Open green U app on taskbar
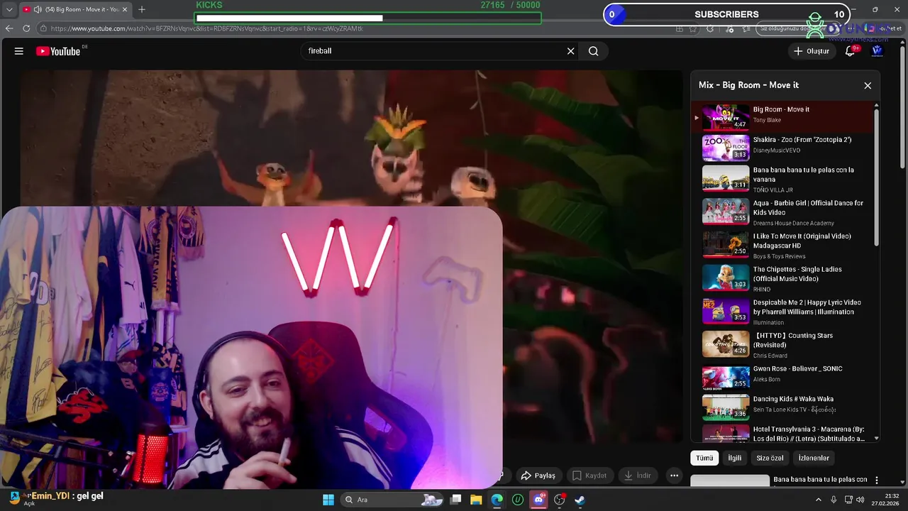Screen dimensions: 908x511 pyautogui.click(x=518, y=500)
